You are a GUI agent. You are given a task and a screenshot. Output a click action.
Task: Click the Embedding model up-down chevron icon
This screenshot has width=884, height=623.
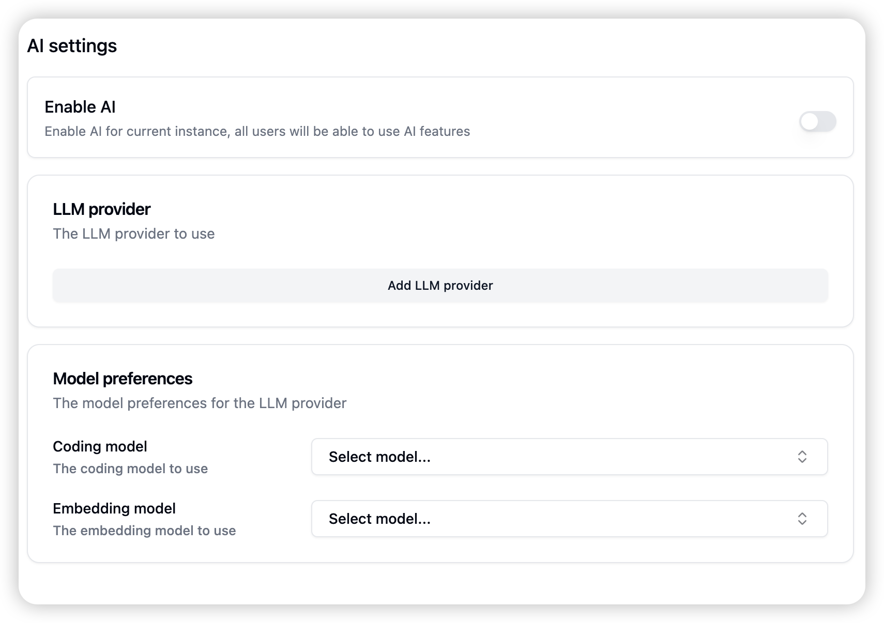(802, 519)
